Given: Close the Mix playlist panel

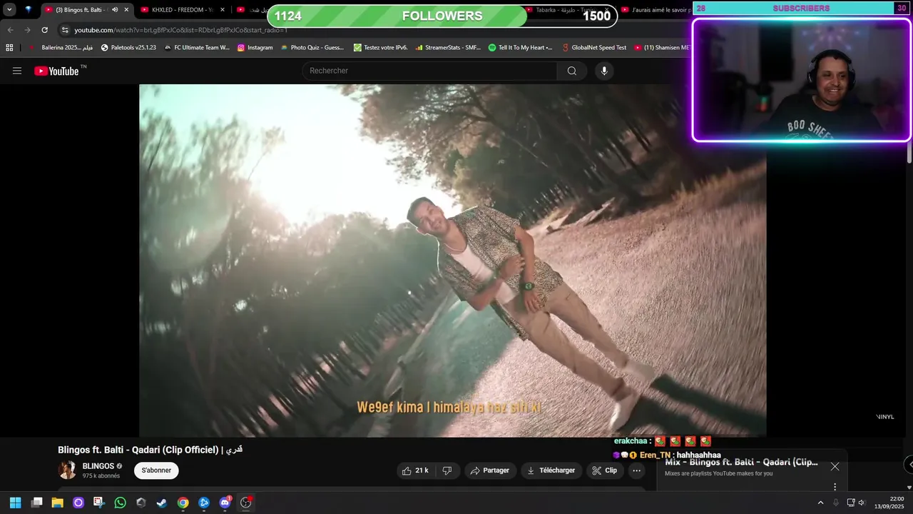Looking at the screenshot, I should coord(835,466).
